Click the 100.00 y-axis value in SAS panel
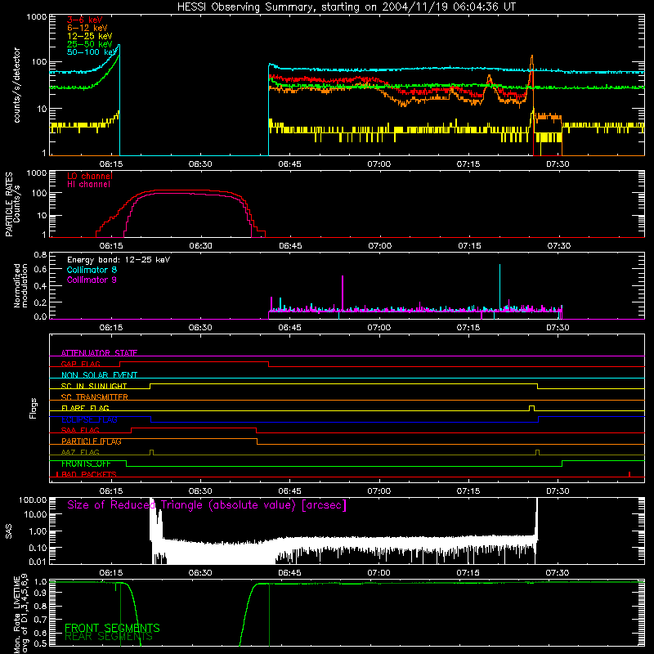654x654 pixels. point(33,499)
